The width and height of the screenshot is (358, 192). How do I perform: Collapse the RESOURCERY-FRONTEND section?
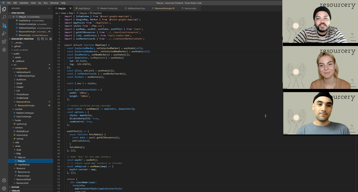[22, 39]
